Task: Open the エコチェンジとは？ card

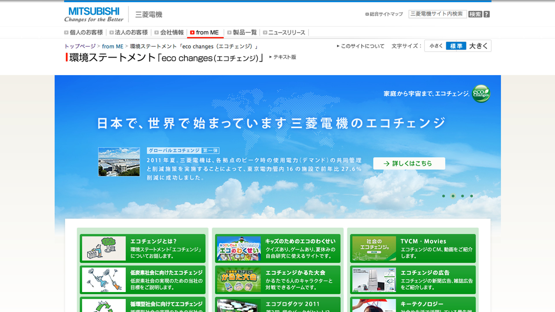Action: pos(143,248)
